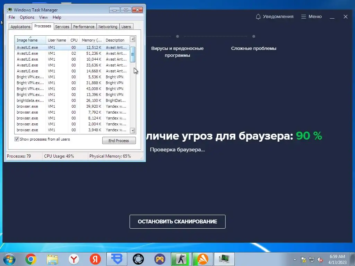Open network tray icon
Viewport: 355px width, 266px height.
pos(312,259)
